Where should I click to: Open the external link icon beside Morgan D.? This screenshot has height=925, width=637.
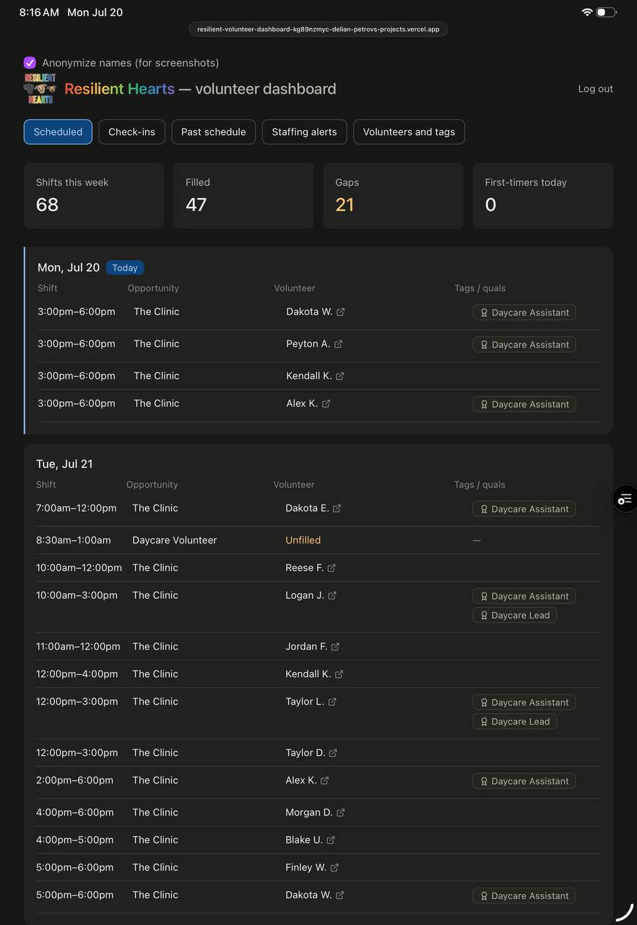coord(340,812)
